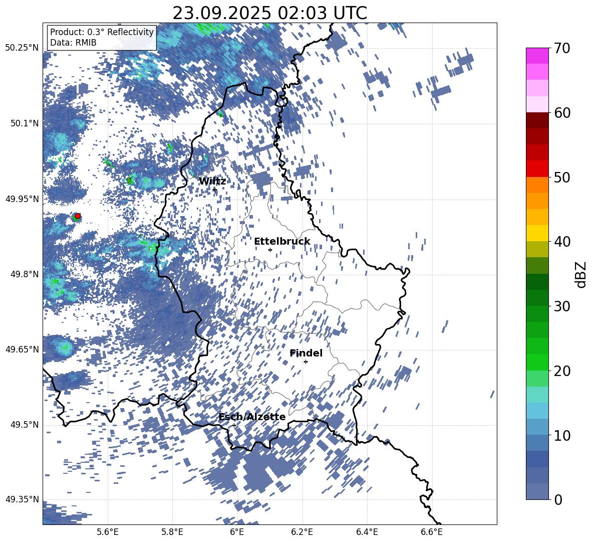The image size is (593, 542).
Task: Click the magenta top colorbar swatch
Action: tap(537, 56)
